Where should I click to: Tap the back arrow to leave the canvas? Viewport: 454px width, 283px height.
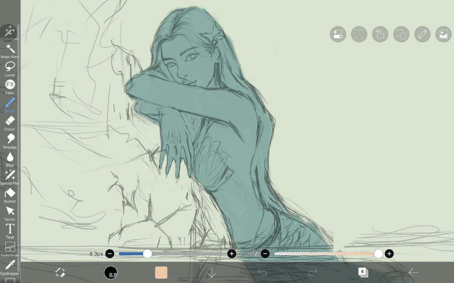click(x=413, y=272)
